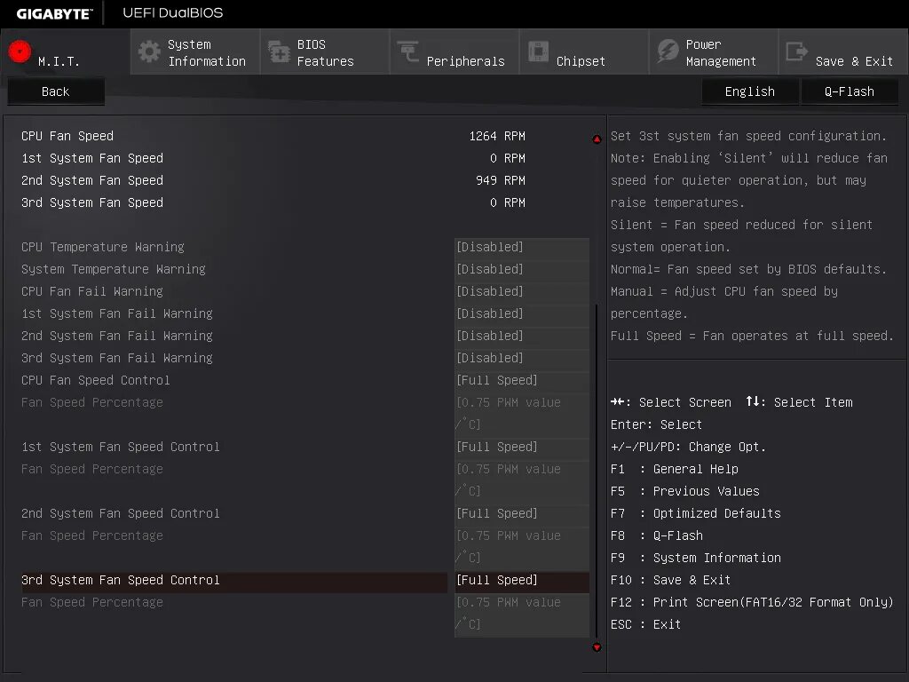Click the CPU Fan Speed 1264 RPM reading
The height and width of the screenshot is (682, 909).
pos(497,136)
